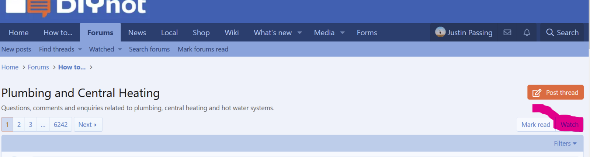Open the How to... breadcrumb link
This screenshot has height=157, width=590.
pyautogui.click(x=72, y=67)
